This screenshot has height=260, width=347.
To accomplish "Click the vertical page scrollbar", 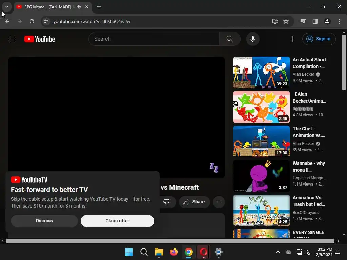I will (344, 63).
